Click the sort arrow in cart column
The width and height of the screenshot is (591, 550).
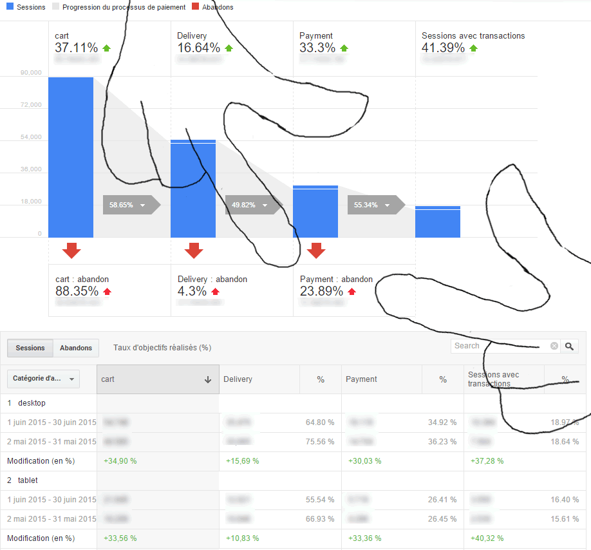point(207,380)
